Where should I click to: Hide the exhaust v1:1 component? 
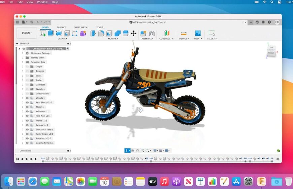[27, 111]
